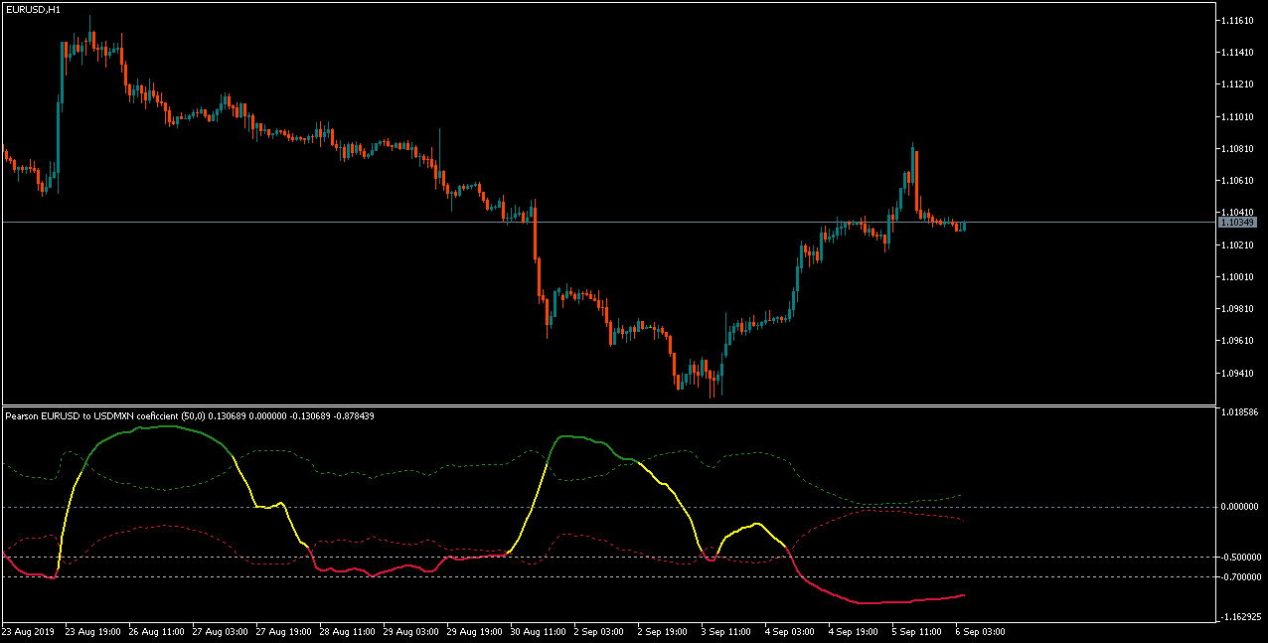Click time axis label 5 Sep 11:00
The height and width of the screenshot is (643, 1268).
(918, 631)
